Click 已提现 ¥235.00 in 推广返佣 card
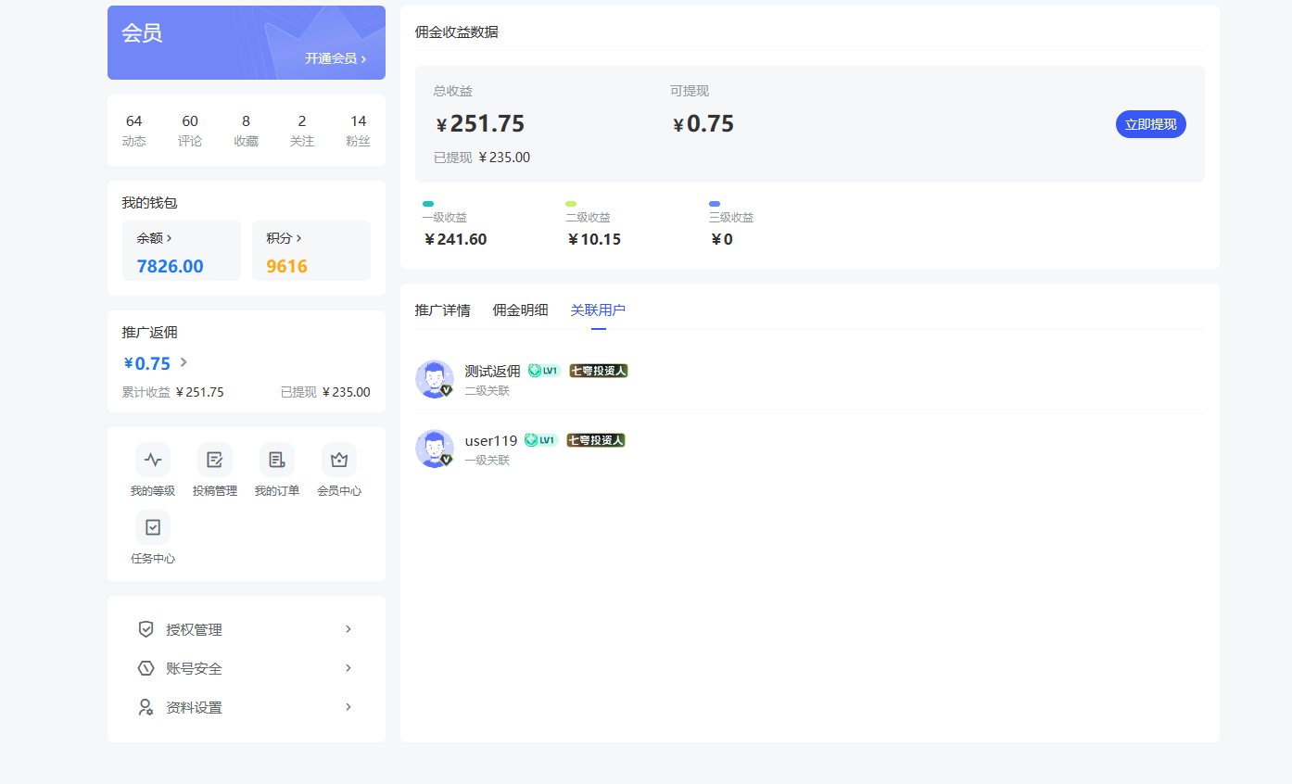This screenshot has height=784, width=1292. (x=325, y=392)
